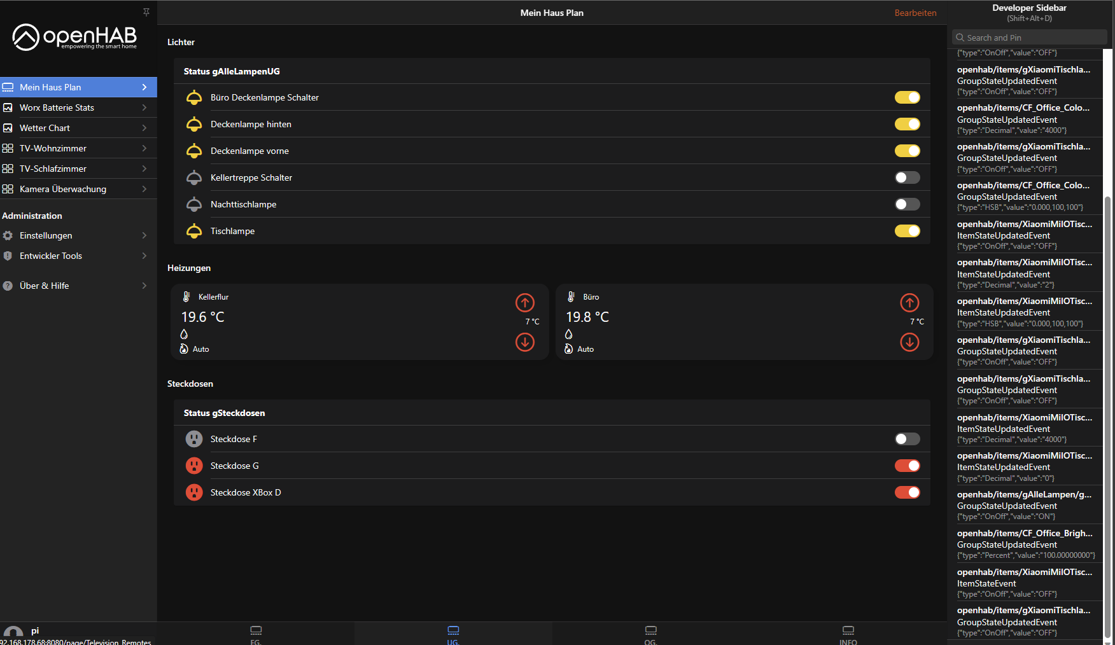Expand the Einstellungen chevron
The height and width of the screenshot is (645, 1115).
(144, 235)
